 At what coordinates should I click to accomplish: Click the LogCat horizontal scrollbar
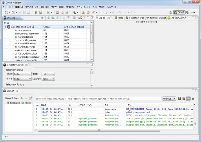point(99,130)
